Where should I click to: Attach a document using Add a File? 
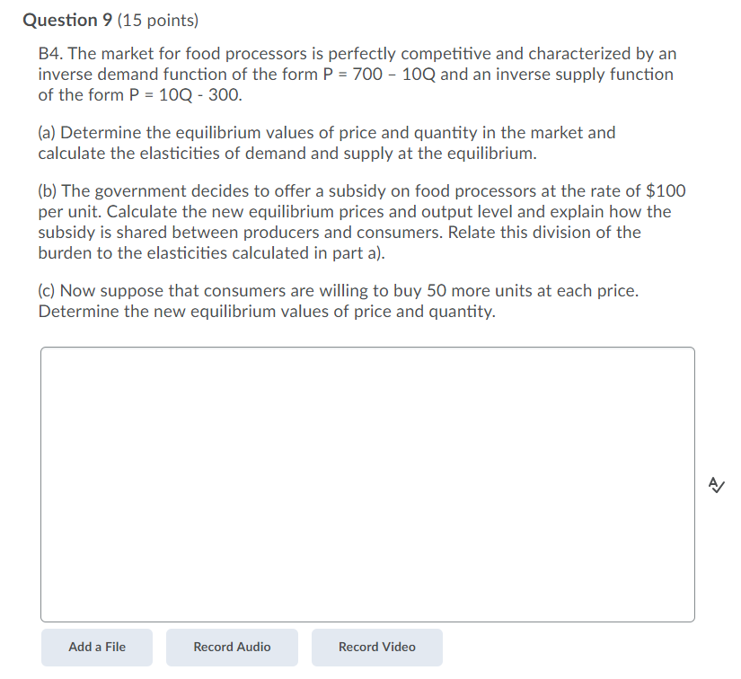click(x=96, y=647)
